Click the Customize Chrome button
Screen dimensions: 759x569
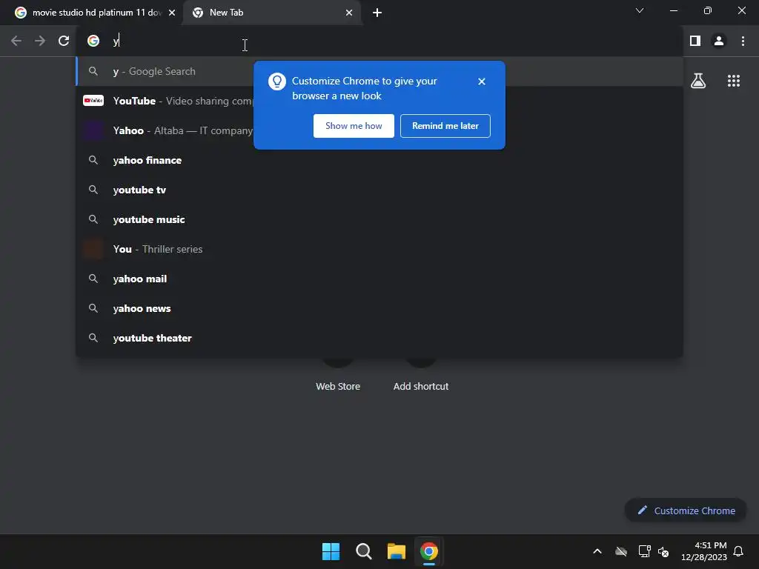(x=686, y=510)
